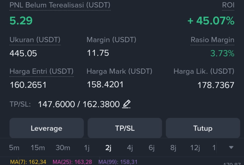Select the 15m timeframe
The image size is (244, 165).
coord(38,148)
